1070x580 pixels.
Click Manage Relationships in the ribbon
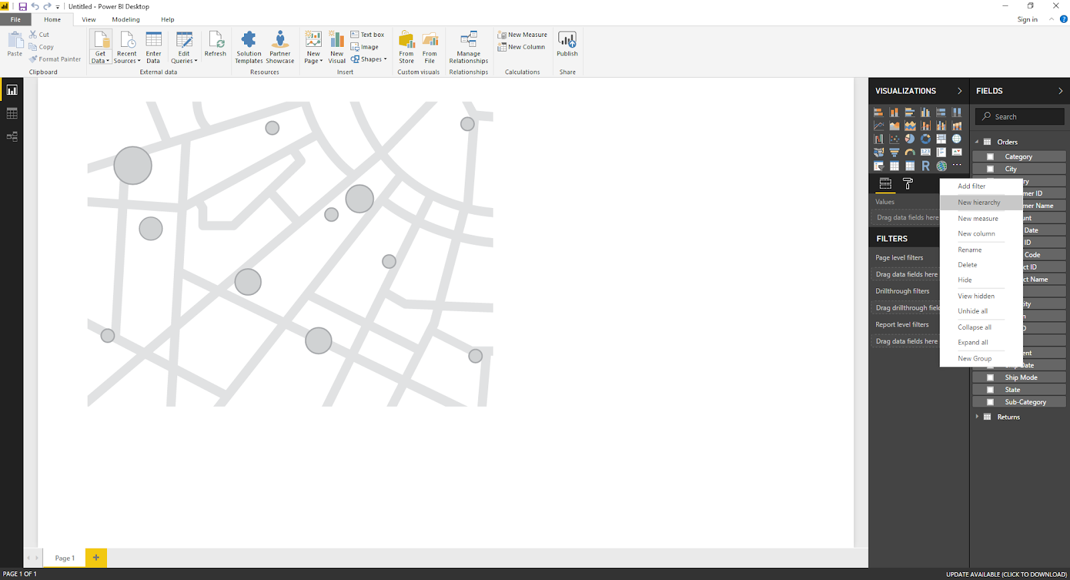point(469,47)
